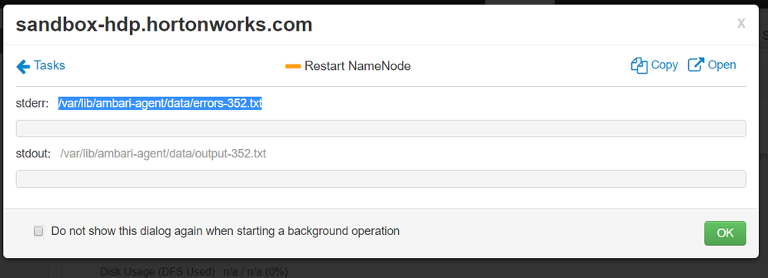The width and height of the screenshot is (768, 278).
Task: Click the orange in-progress status indicator
Action: point(293,66)
